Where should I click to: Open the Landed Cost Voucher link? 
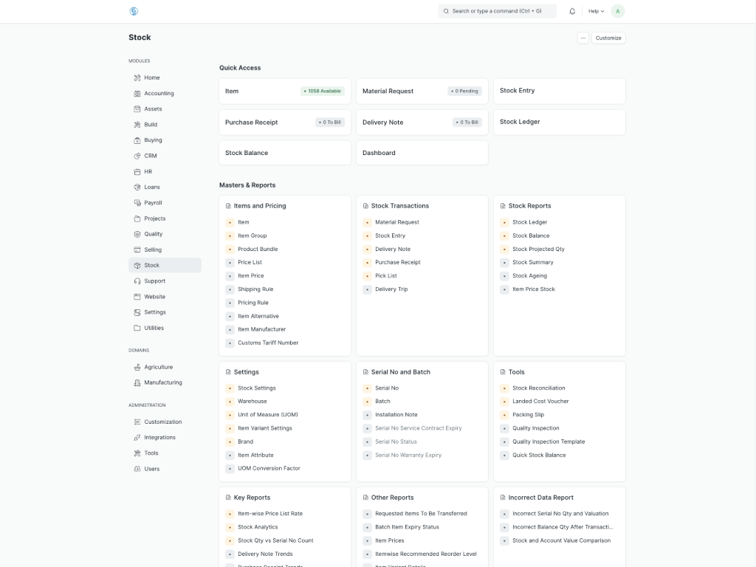[540, 402]
